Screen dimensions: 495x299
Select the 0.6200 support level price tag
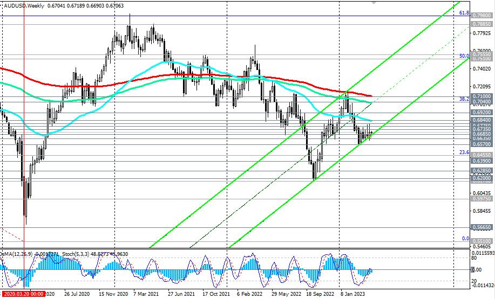(x=482, y=178)
